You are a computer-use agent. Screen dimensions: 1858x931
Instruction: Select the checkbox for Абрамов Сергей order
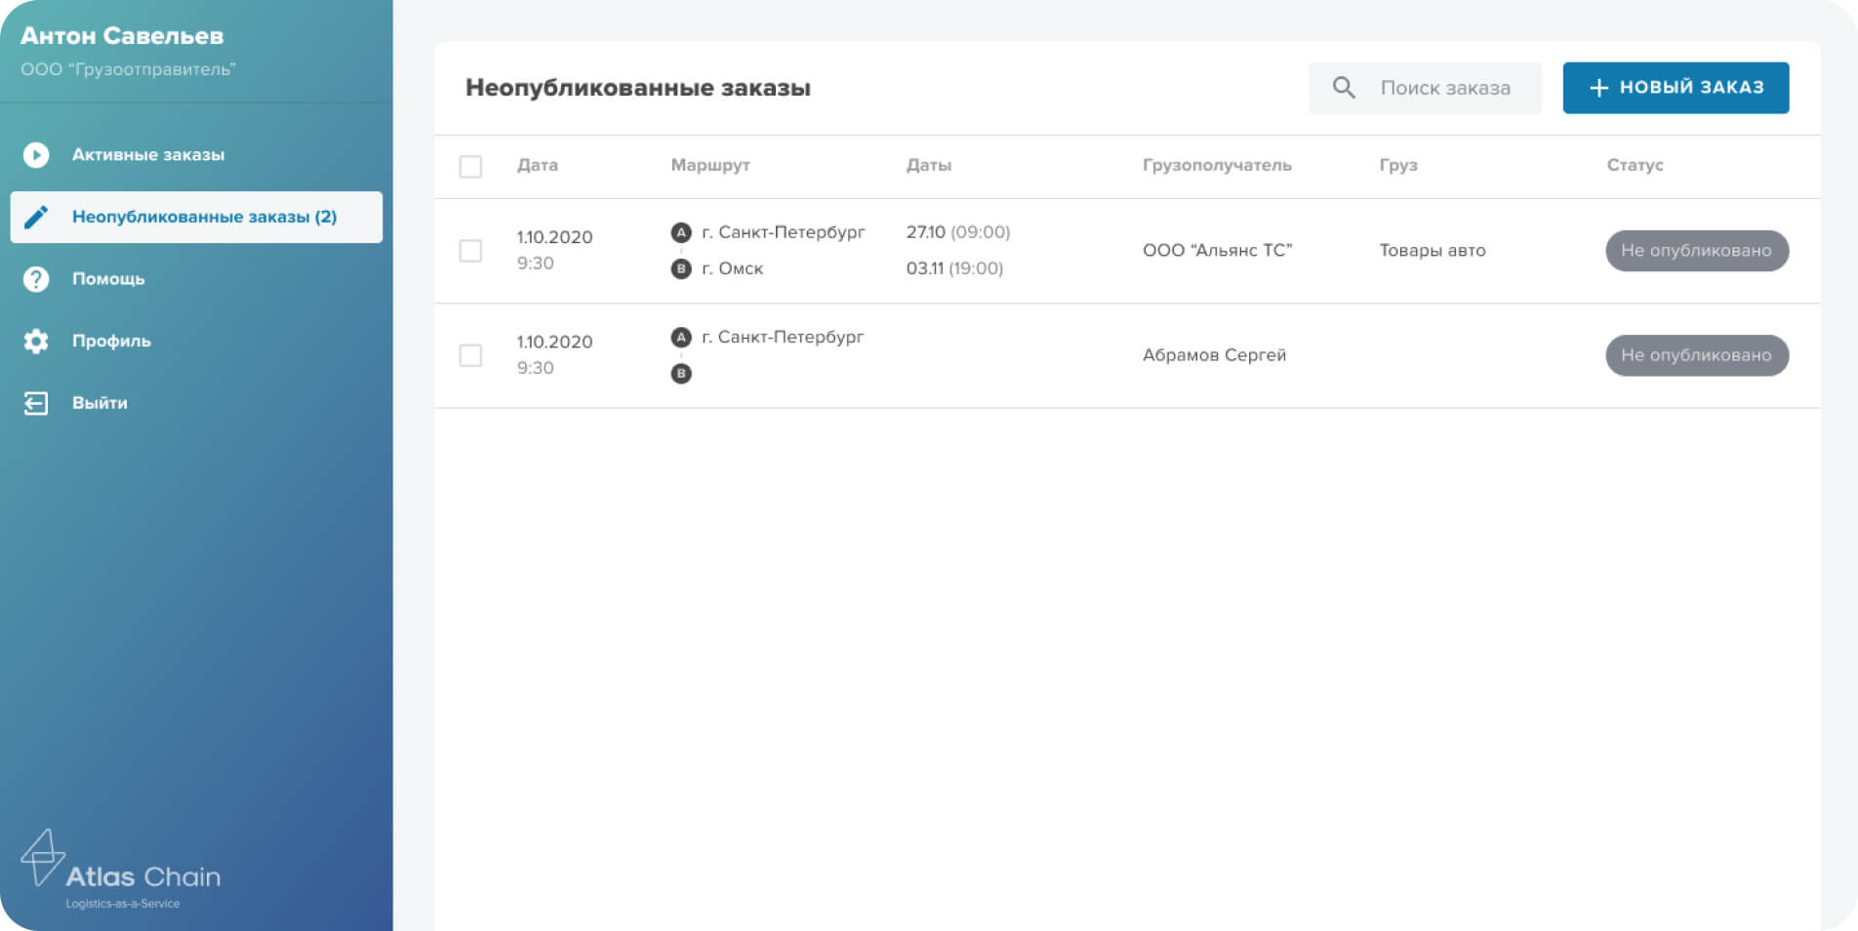coord(470,355)
